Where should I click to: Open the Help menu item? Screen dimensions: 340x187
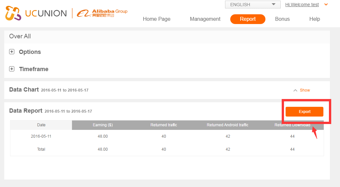click(x=315, y=19)
